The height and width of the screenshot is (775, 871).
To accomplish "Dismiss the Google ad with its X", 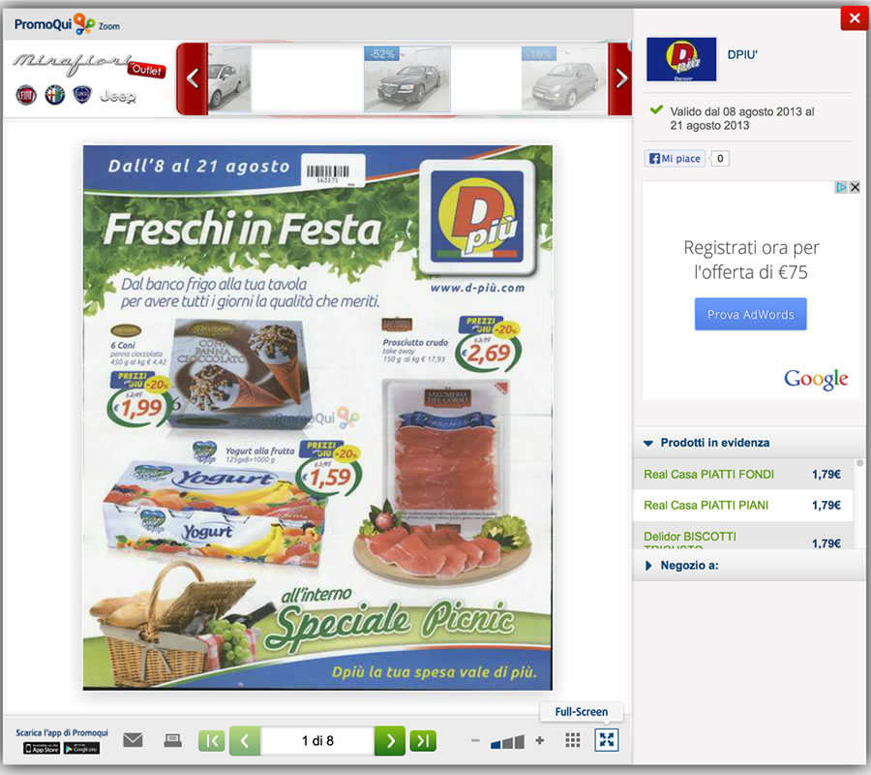I will 855,187.
